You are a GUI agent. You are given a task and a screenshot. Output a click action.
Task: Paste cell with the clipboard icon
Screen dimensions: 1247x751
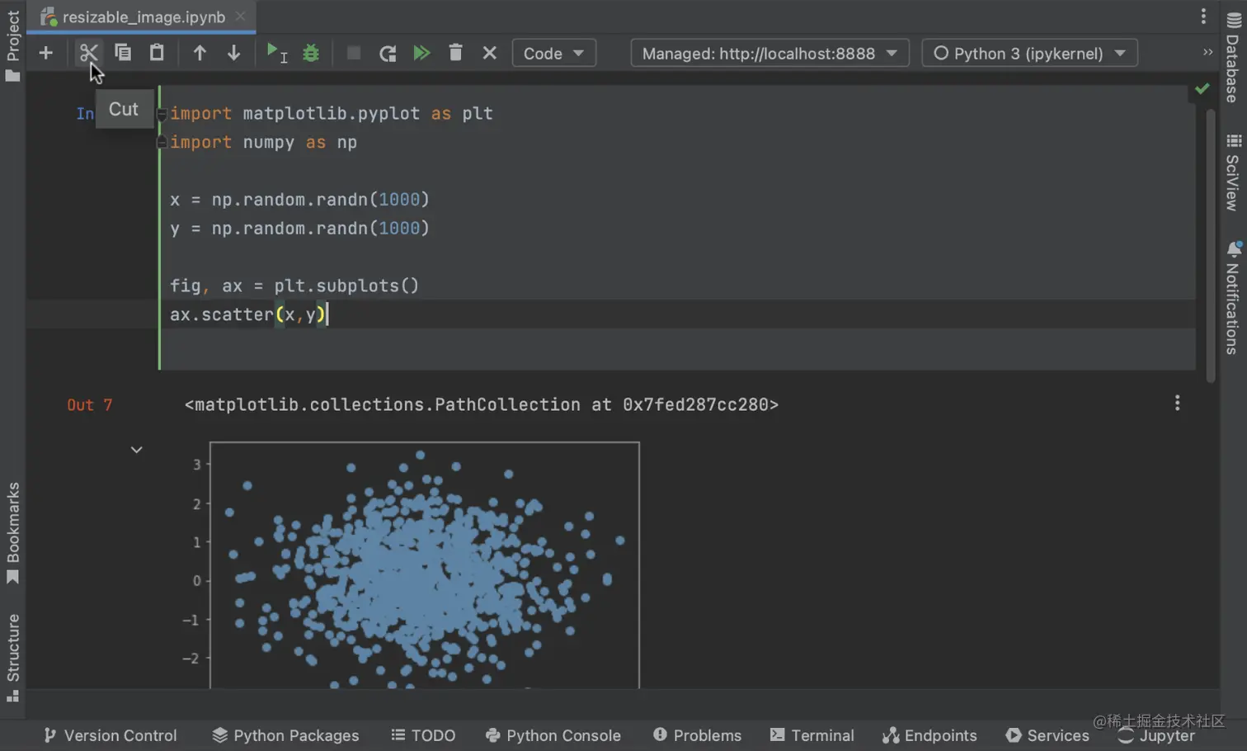pyautogui.click(x=157, y=53)
